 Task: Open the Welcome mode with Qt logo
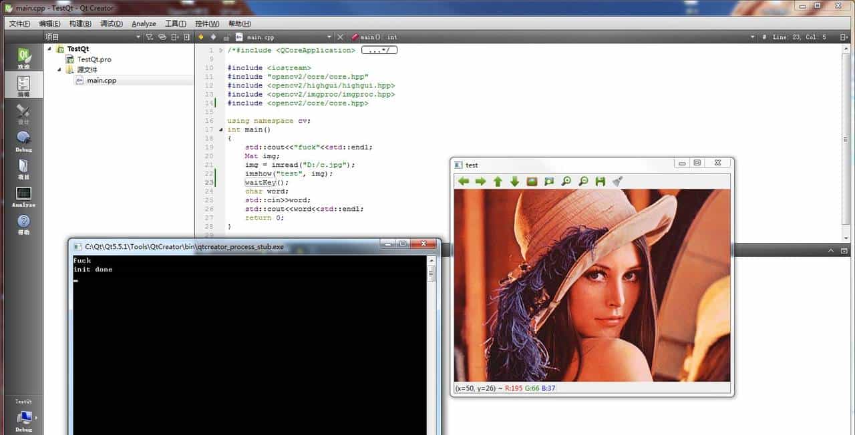[23, 59]
